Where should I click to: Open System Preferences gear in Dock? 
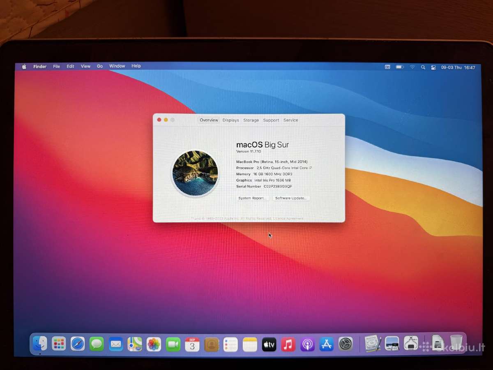pos(346,344)
